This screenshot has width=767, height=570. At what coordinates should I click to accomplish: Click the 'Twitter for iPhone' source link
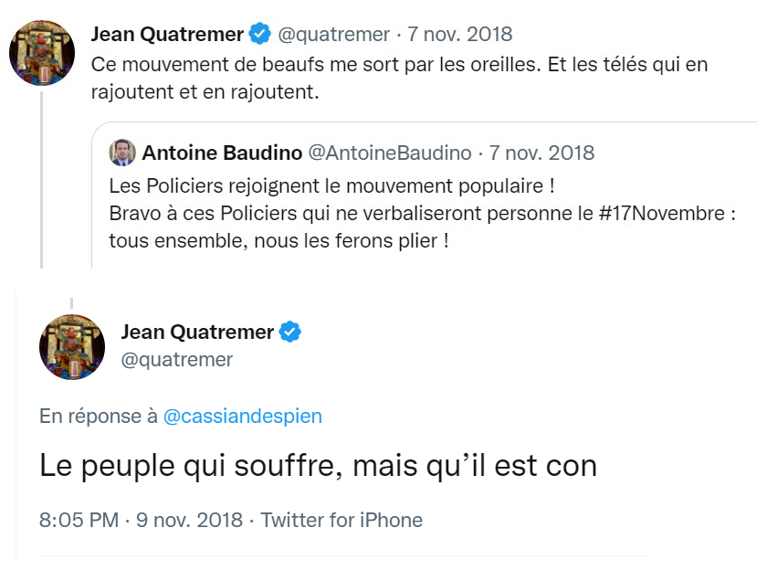click(341, 521)
